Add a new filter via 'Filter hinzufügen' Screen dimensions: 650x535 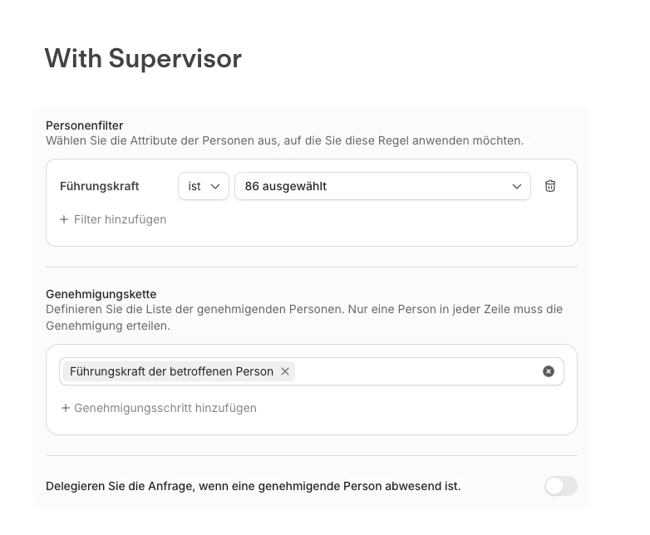120,219
